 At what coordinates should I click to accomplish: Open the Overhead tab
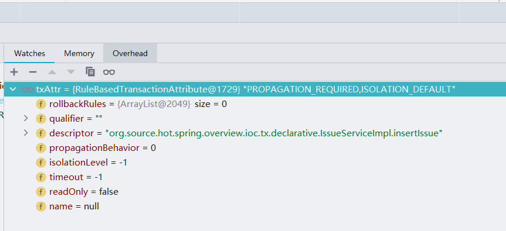click(130, 53)
